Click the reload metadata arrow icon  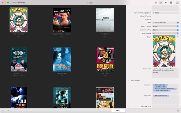coord(129,110)
